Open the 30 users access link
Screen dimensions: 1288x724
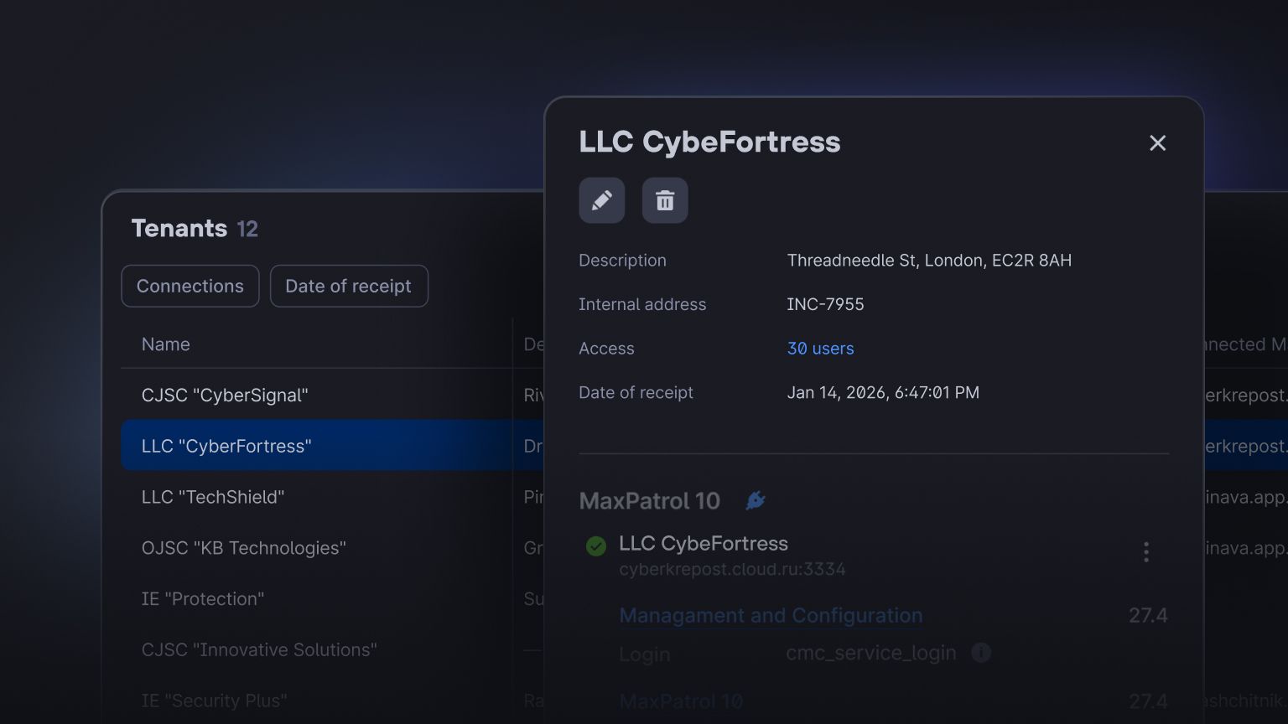[820, 349]
